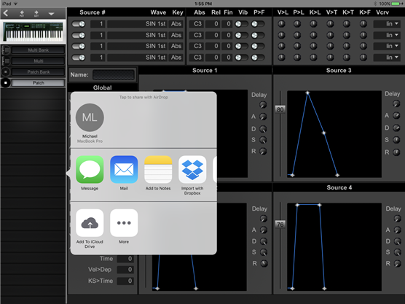Click Source 4 level slider showing 76
The image size is (405, 304).
point(280,225)
